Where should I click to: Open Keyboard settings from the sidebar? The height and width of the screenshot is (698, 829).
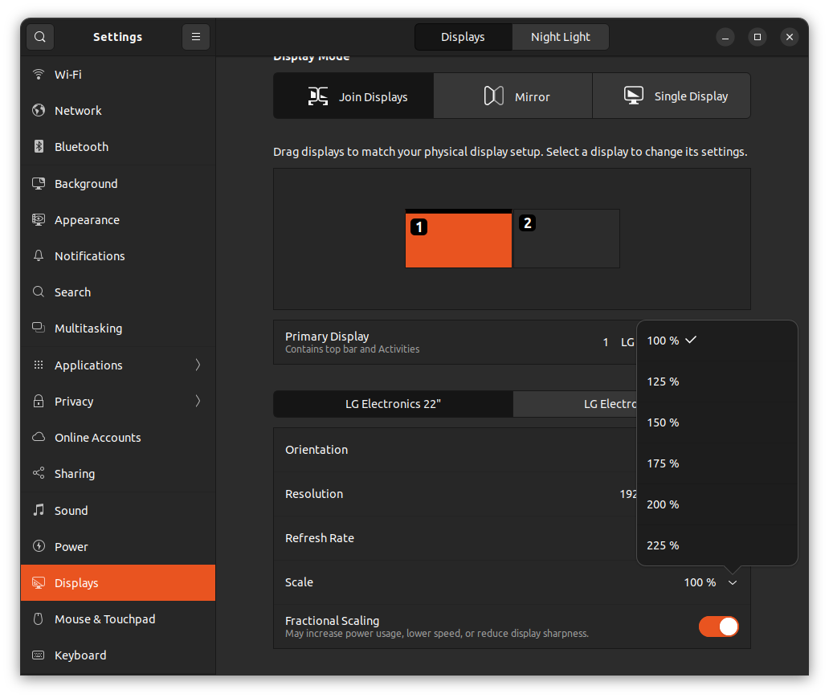(x=80, y=655)
